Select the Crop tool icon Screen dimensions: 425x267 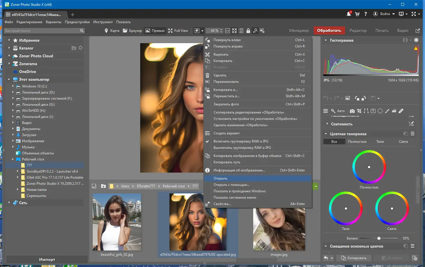click(359, 111)
